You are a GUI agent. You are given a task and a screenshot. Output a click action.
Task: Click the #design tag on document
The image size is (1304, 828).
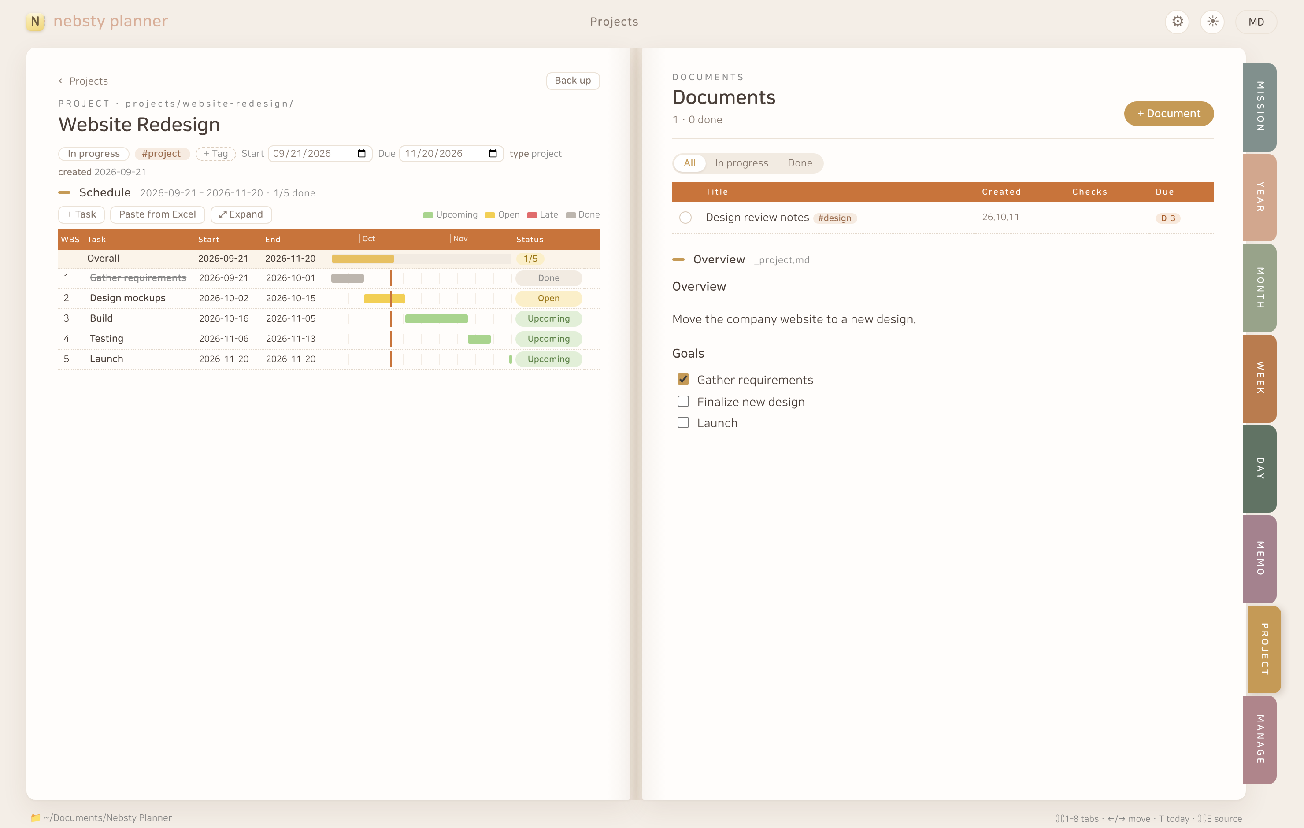point(834,218)
